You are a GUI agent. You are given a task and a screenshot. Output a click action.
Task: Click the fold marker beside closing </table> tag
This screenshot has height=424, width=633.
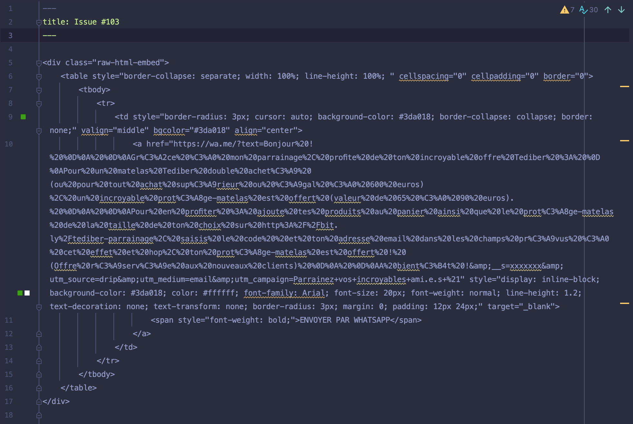click(x=39, y=388)
